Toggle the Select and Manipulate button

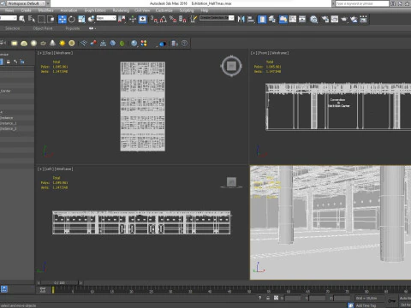tap(133, 19)
